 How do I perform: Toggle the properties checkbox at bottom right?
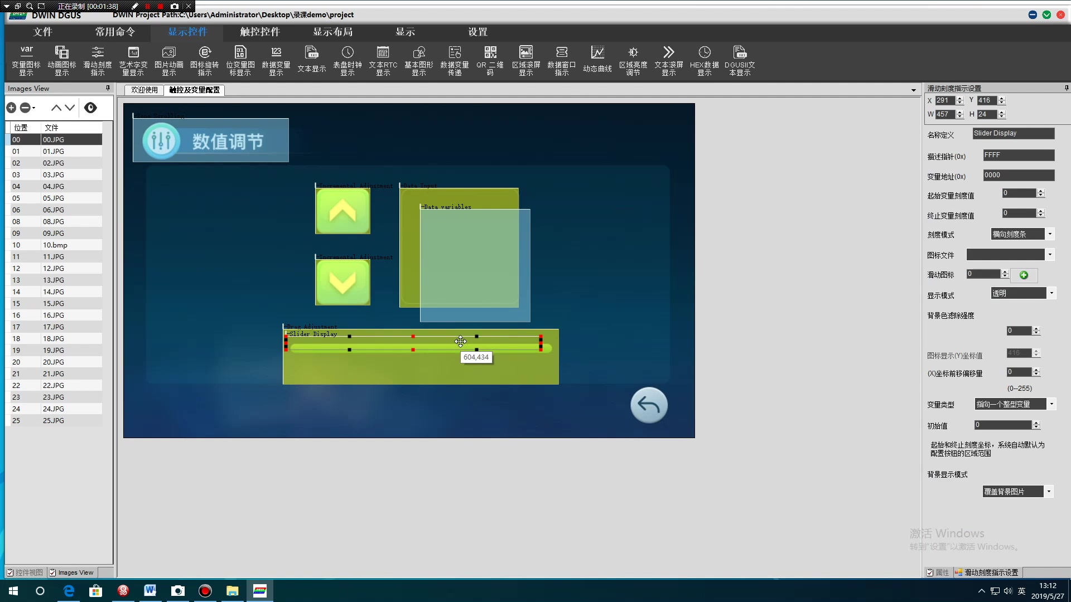[930, 572]
